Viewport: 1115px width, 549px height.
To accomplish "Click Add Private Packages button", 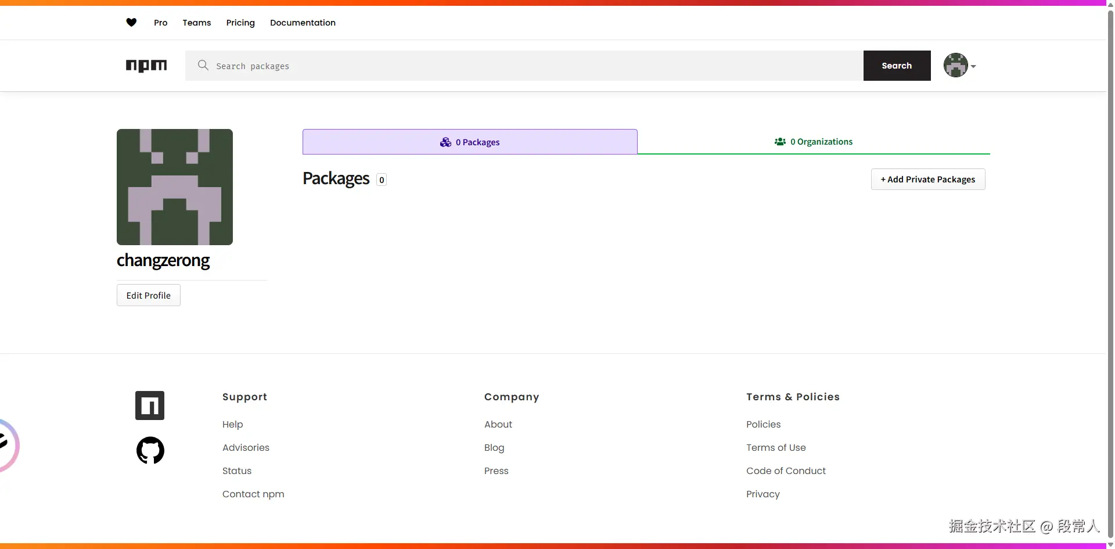I will [928, 180].
